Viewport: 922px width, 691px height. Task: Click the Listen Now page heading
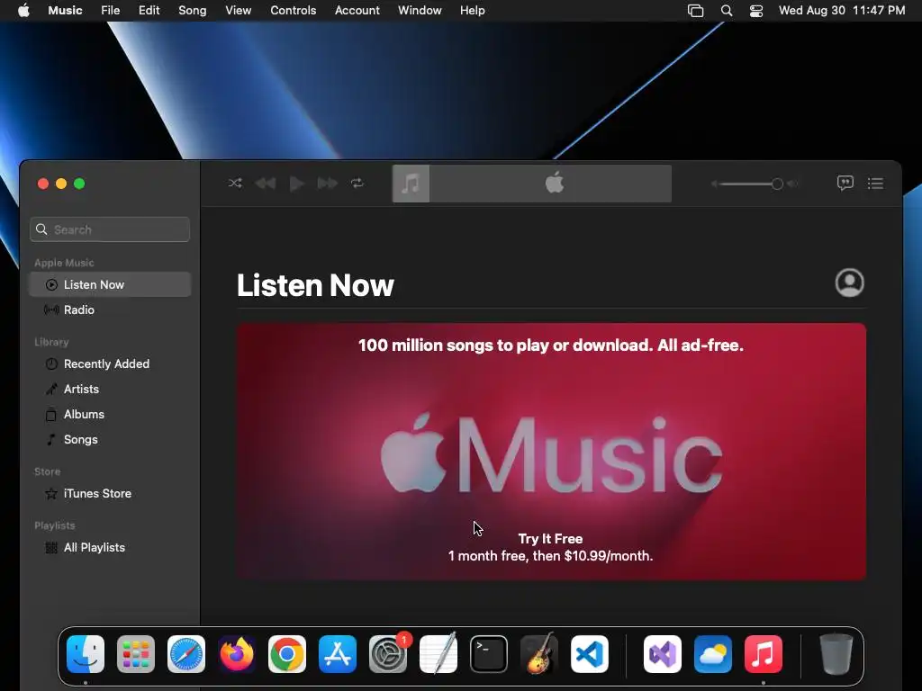[315, 285]
